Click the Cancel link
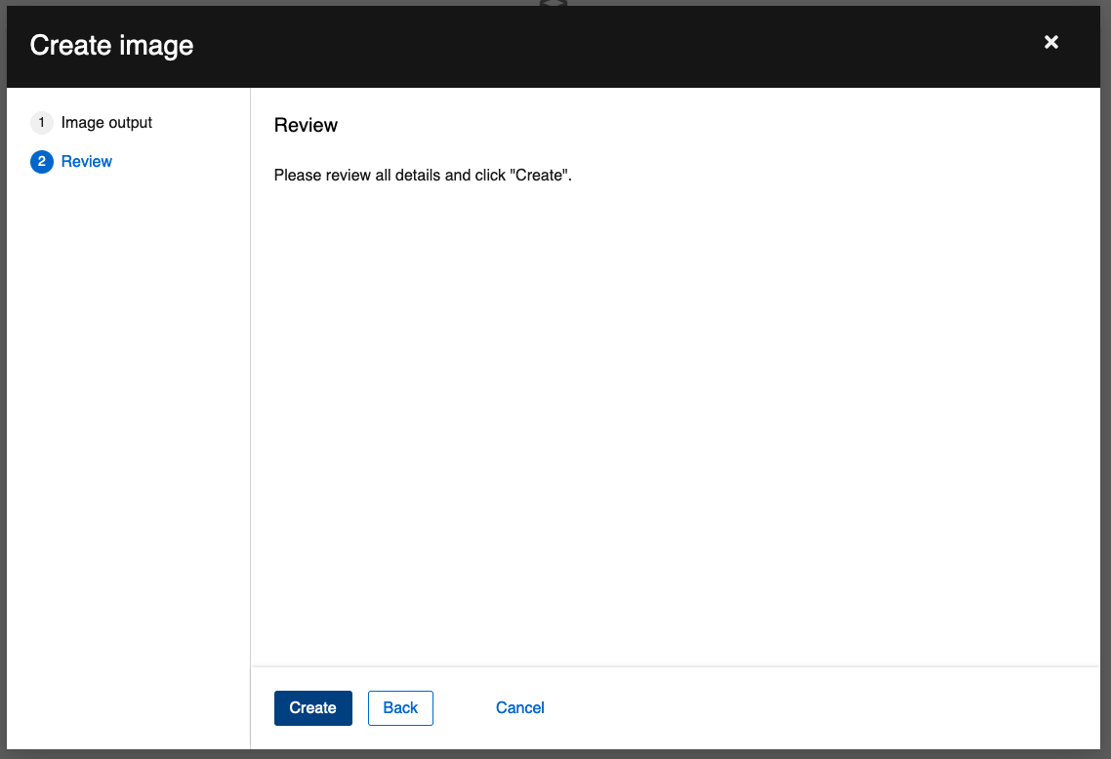1111x759 pixels. click(519, 708)
